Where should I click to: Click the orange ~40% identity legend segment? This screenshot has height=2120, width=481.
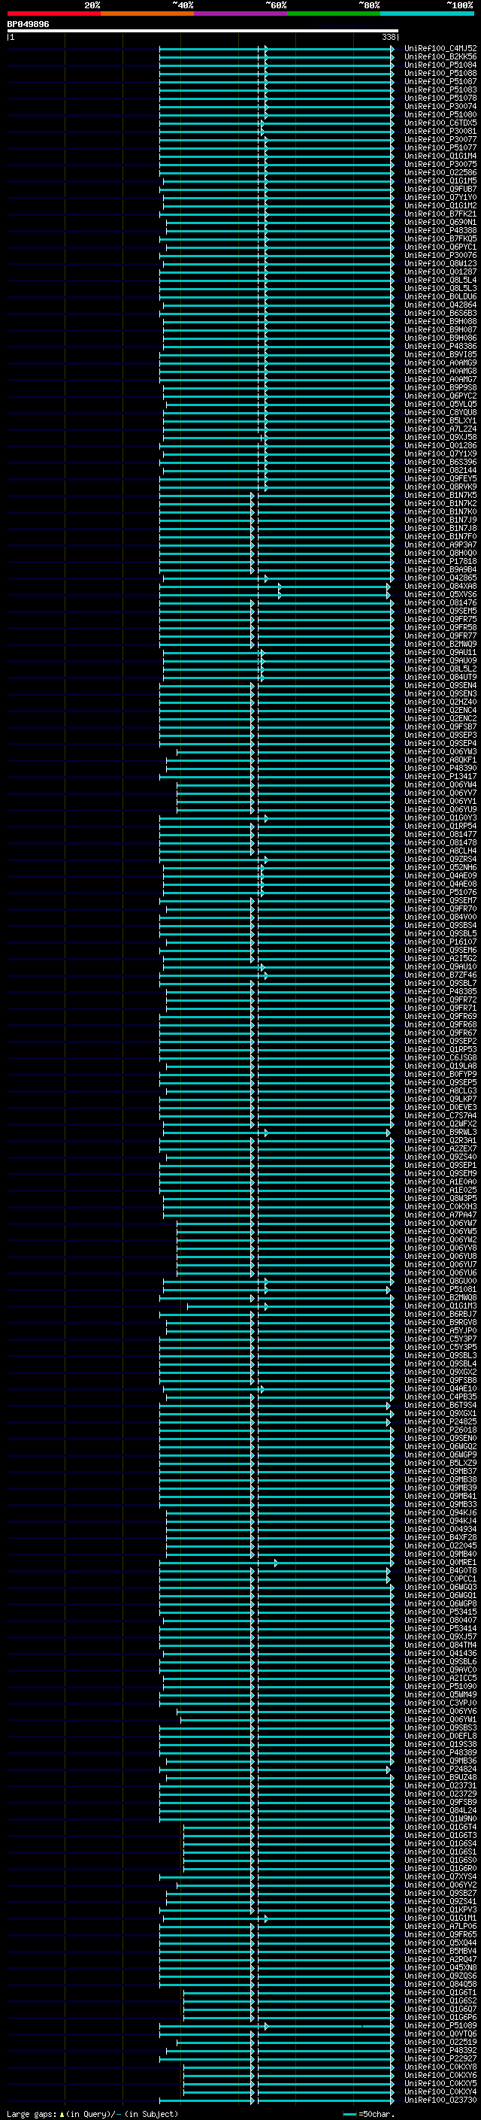147,14
